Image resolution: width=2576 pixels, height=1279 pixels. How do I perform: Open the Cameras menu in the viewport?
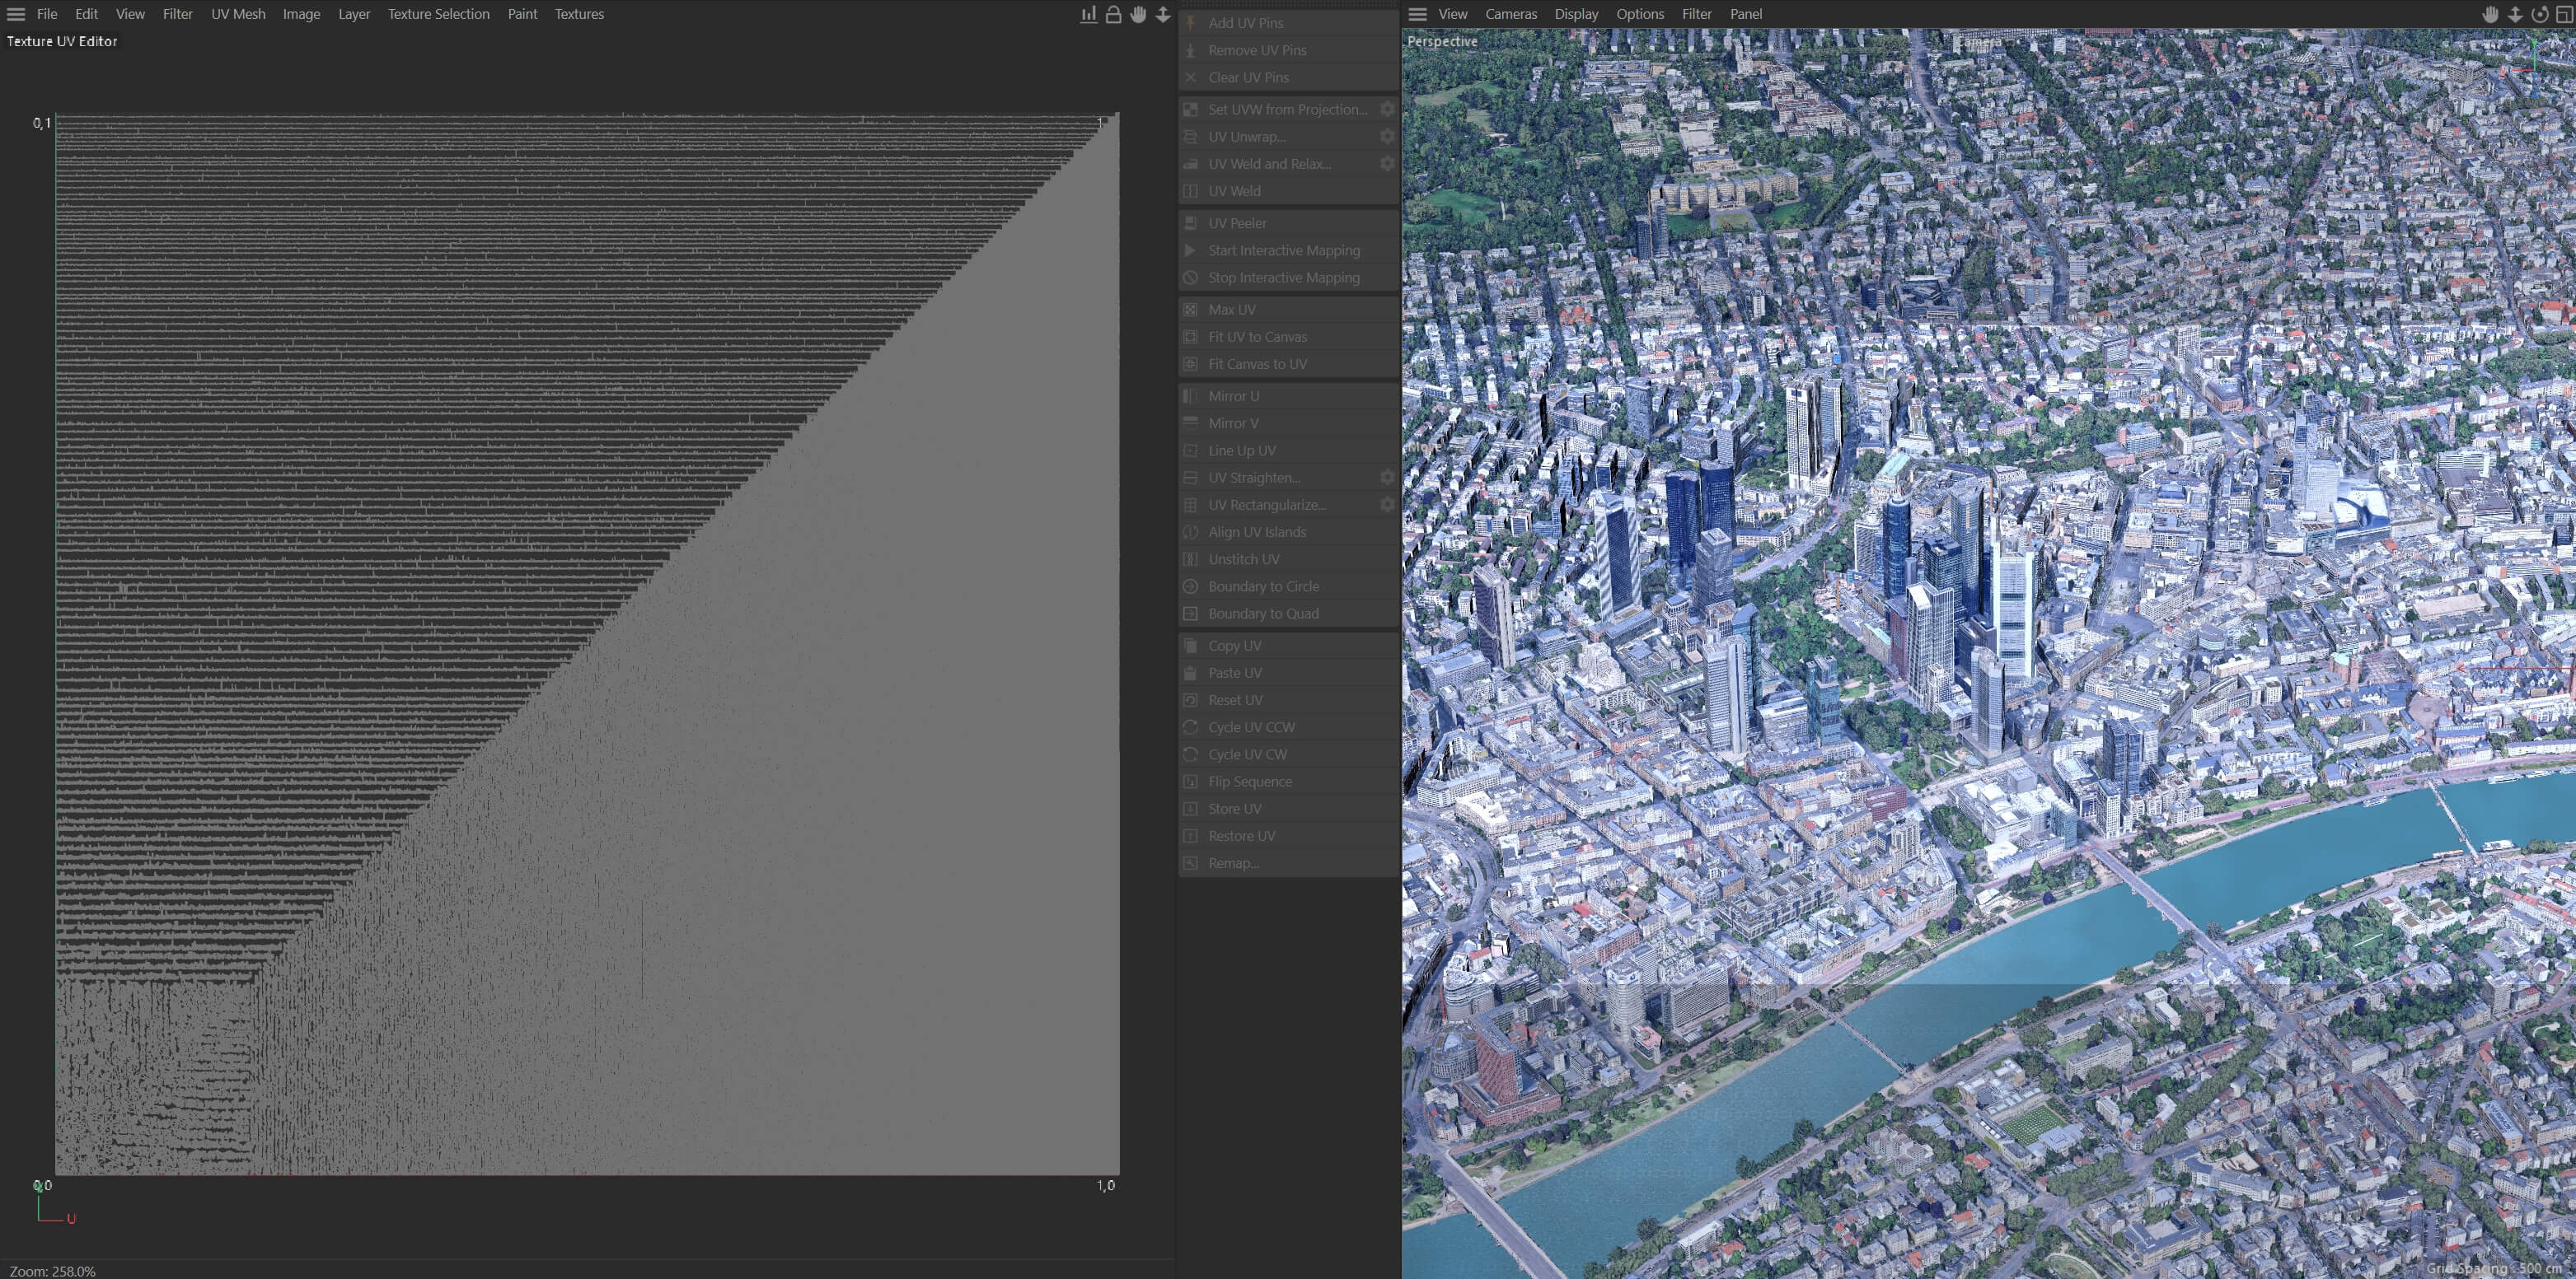click(1511, 14)
